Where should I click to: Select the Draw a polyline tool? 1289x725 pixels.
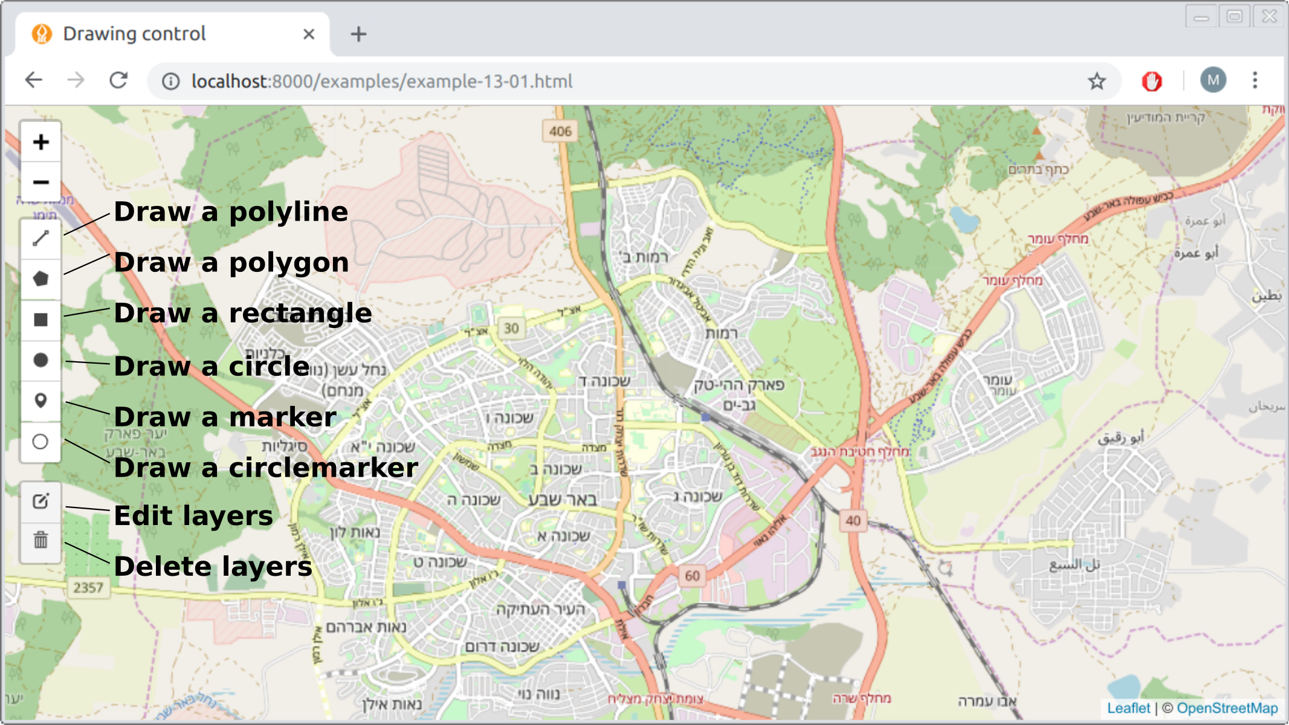[x=40, y=239]
